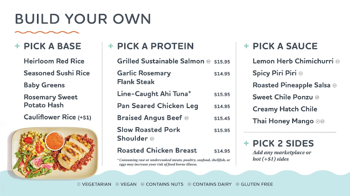Click the grilled chicken plate photo
350x196 pixels.
[x=54, y=152]
